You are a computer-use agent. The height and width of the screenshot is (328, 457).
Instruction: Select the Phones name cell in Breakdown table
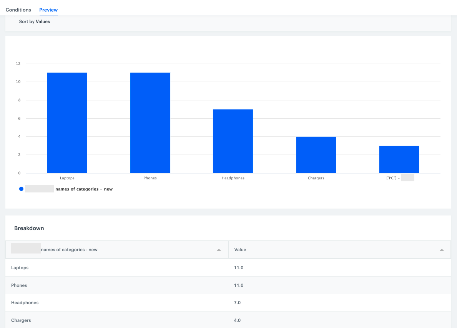point(19,285)
